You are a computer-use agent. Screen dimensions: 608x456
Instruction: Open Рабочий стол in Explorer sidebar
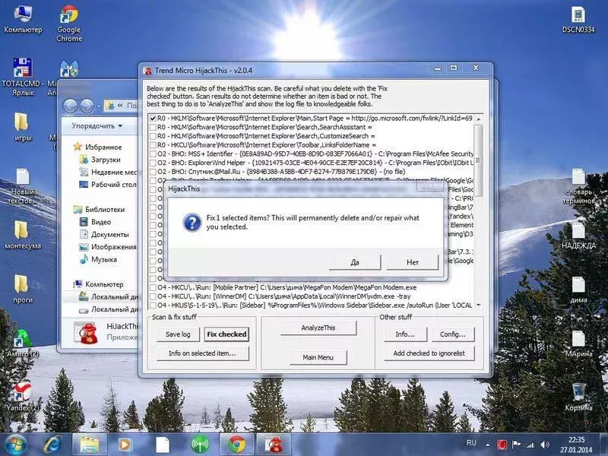(x=108, y=185)
